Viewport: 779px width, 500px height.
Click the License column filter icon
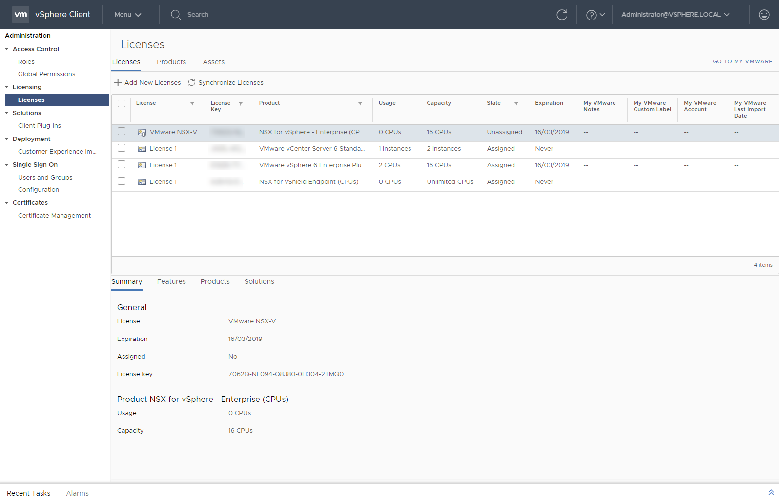click(x=192, y=103)
